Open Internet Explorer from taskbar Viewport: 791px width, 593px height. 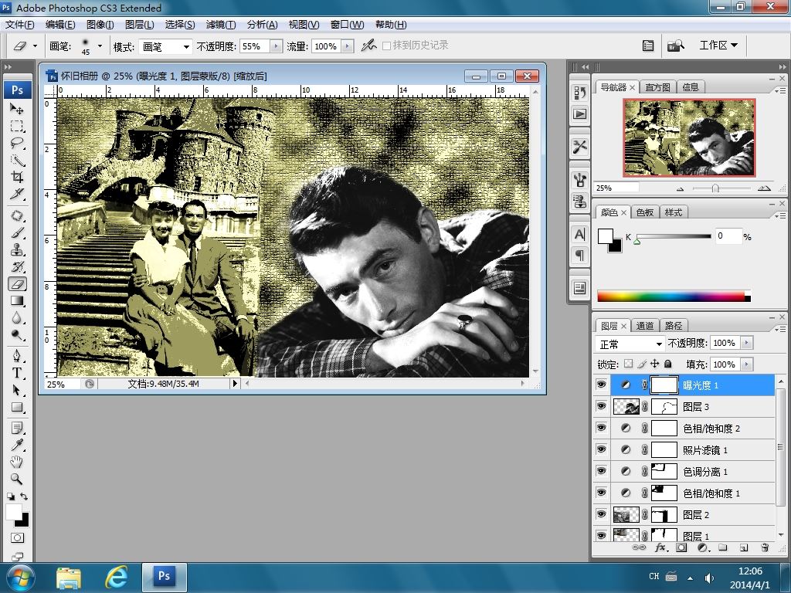coord(116,578)
